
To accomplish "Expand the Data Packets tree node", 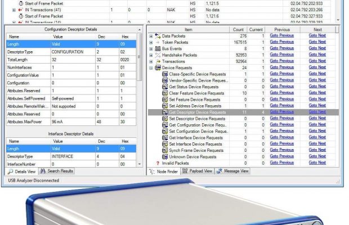I will [x=151, y=36].
